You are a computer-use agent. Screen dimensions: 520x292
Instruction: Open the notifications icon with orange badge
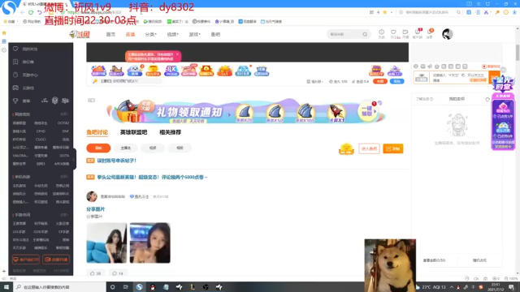pyautogui.click(x=430, y=34)
